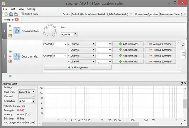Close the Analysis panel
The width and height of the screenshot is (189, 128).
[x=185, y=83]
